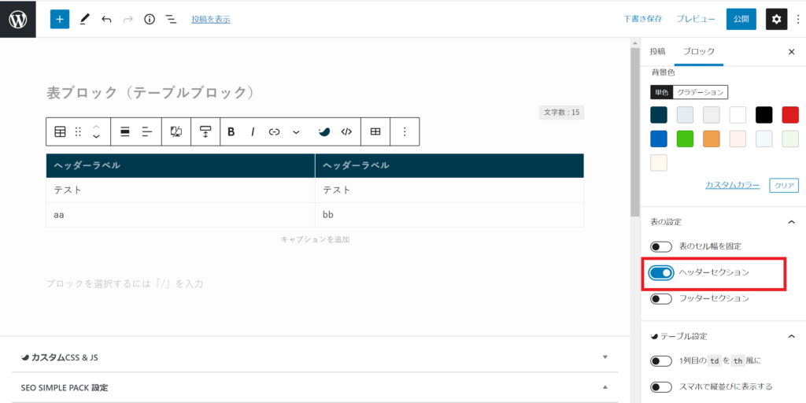Pick the orange color swatch
This screenshot has height=403, width=806.
712,139
